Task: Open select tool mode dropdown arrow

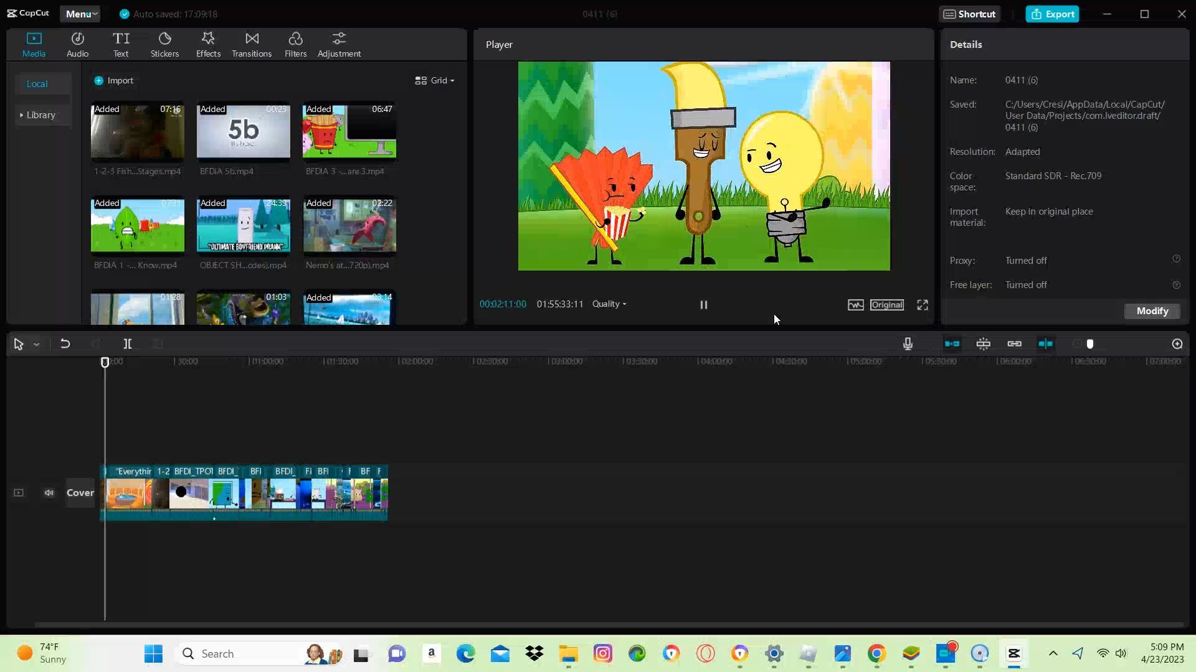Action: (36, 344)
